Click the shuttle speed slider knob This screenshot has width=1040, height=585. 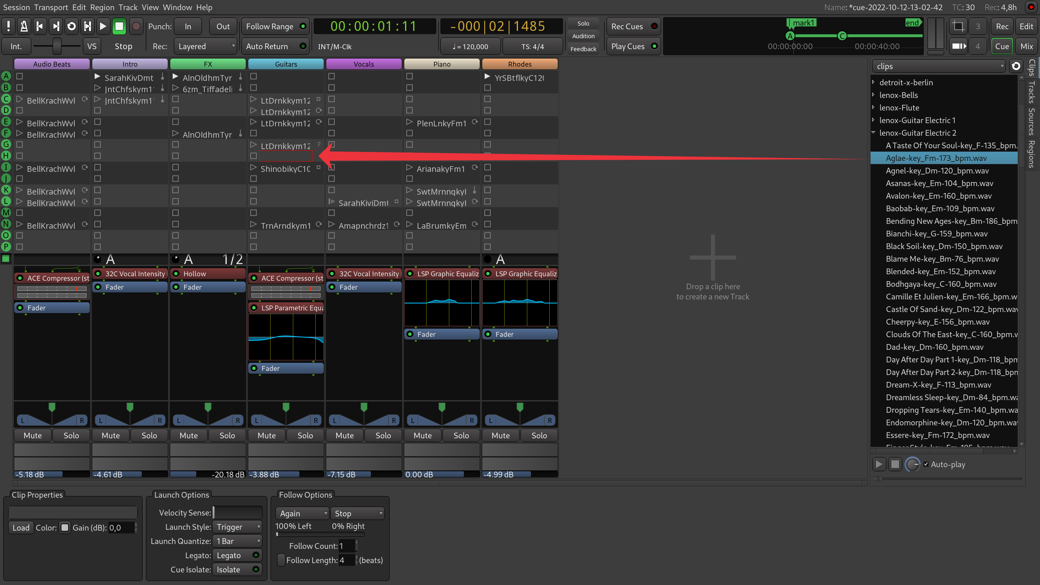tap(57, 46)
